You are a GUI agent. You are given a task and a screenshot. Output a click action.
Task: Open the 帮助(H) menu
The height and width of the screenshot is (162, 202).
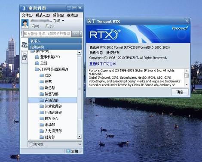tap(73, 15)
